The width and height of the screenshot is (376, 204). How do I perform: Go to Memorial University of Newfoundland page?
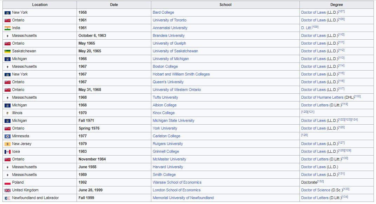tap(183, 198)
